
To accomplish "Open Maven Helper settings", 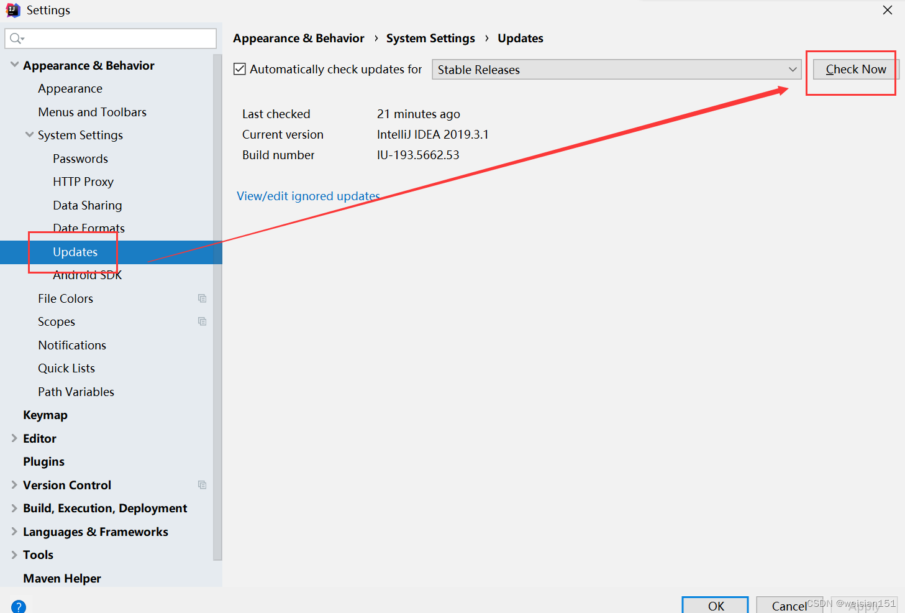I will click(x=62, y=578).
